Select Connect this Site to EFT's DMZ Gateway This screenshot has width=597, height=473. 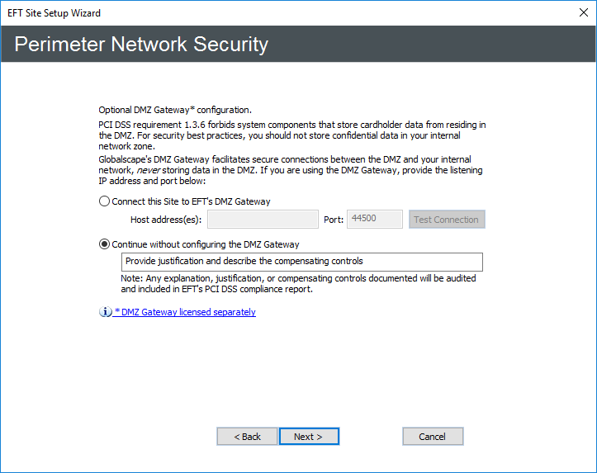105,201
